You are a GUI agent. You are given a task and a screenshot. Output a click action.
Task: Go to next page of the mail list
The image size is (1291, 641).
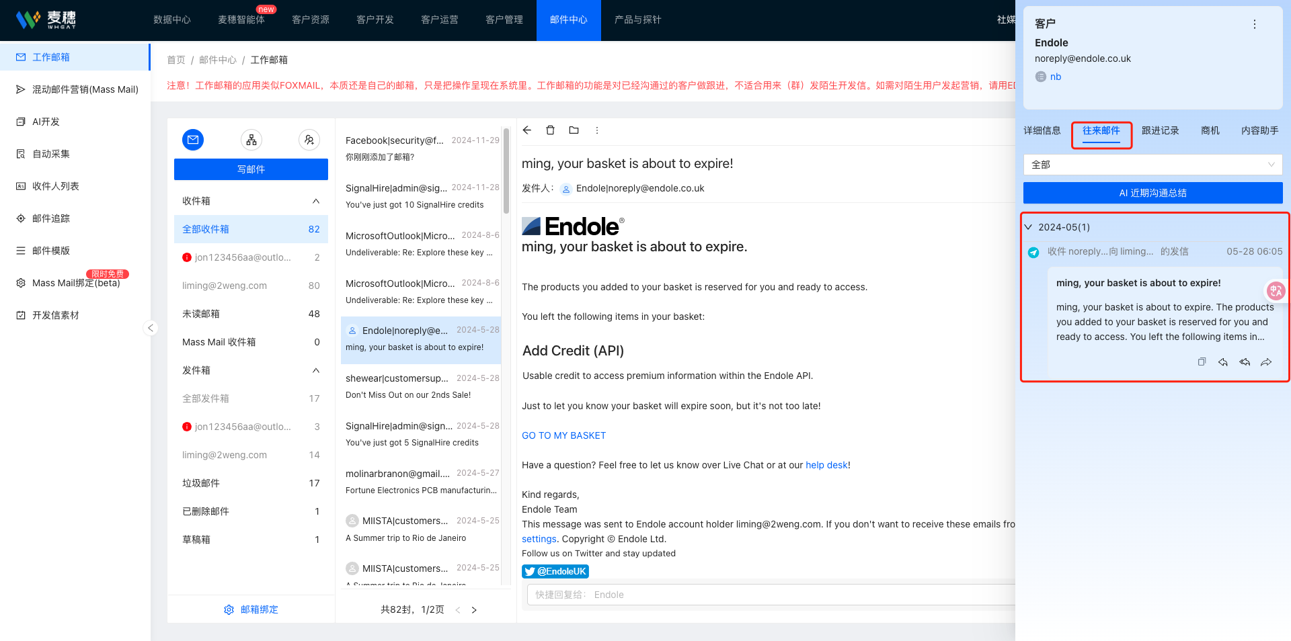474,610
